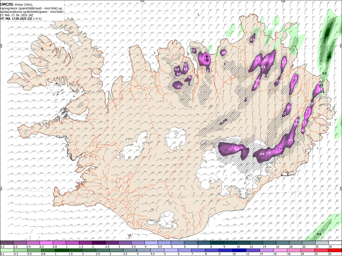Select the red 25 swatch in rain scale
The width and height of the screenshot is (342, 256).
(321, 250)
